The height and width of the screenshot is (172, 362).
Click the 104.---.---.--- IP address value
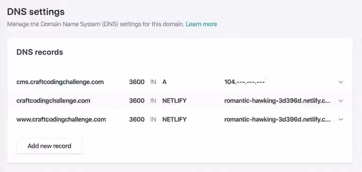click(x=245, y=82)
